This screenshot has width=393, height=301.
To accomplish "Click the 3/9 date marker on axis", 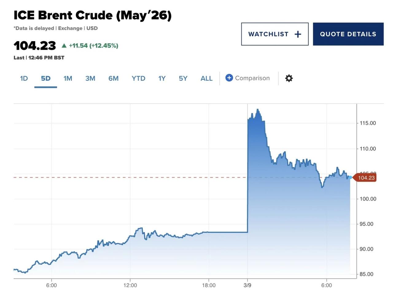I will (x=247, y=285).
